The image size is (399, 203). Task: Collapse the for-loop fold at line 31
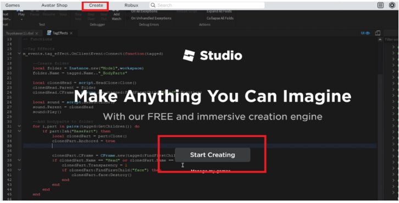coord(19,127)
